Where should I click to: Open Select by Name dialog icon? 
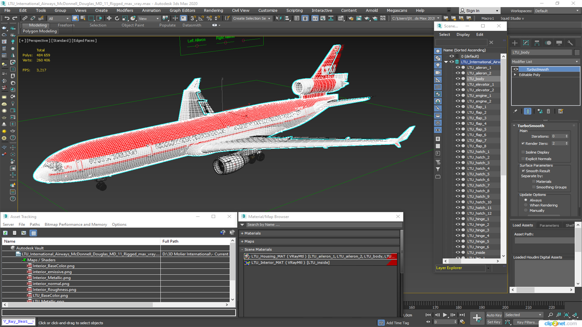(83, 18)
